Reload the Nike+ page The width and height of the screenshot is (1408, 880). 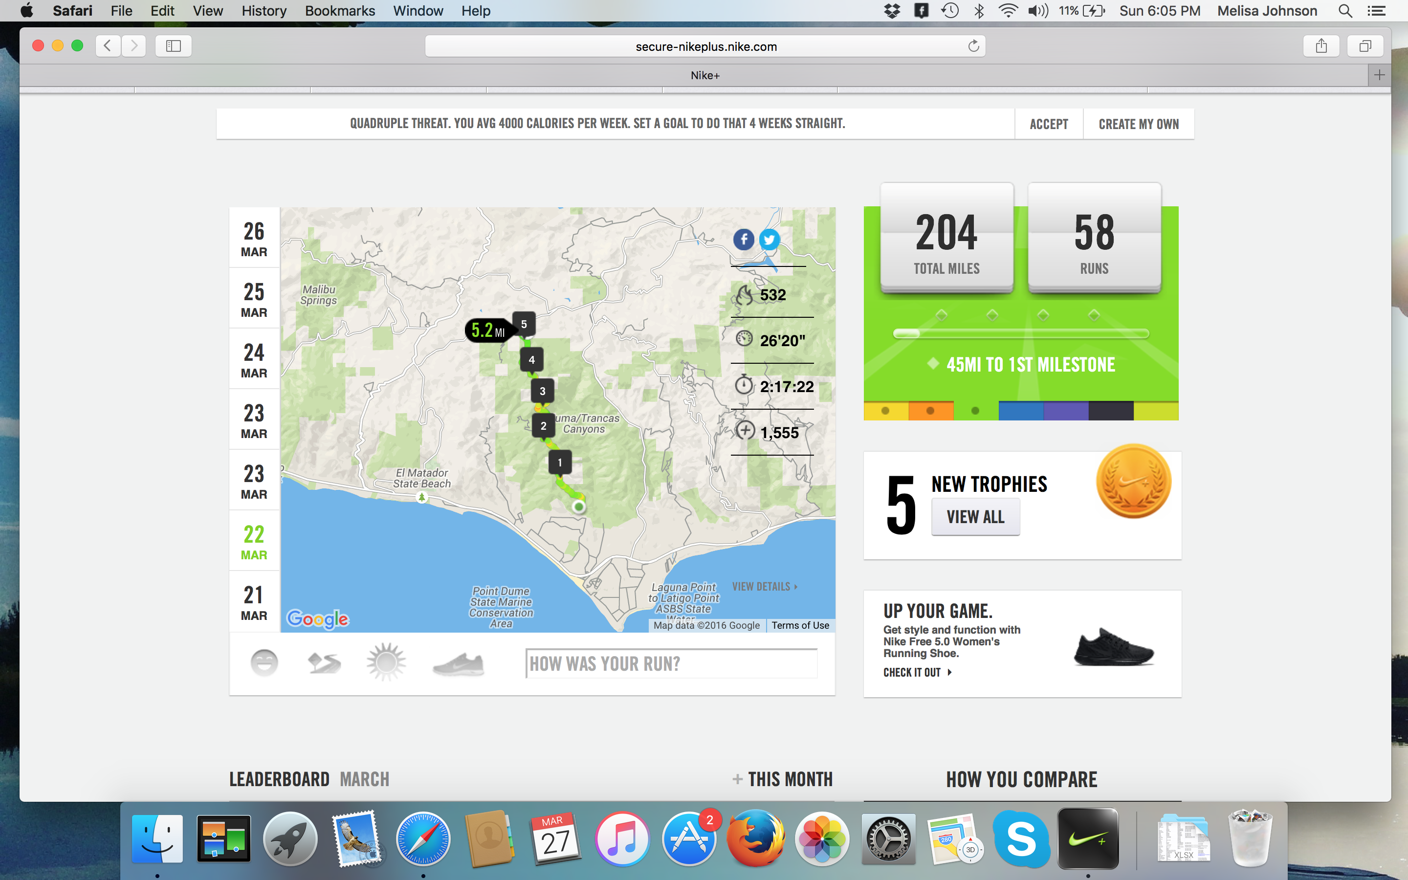[973, 46]
